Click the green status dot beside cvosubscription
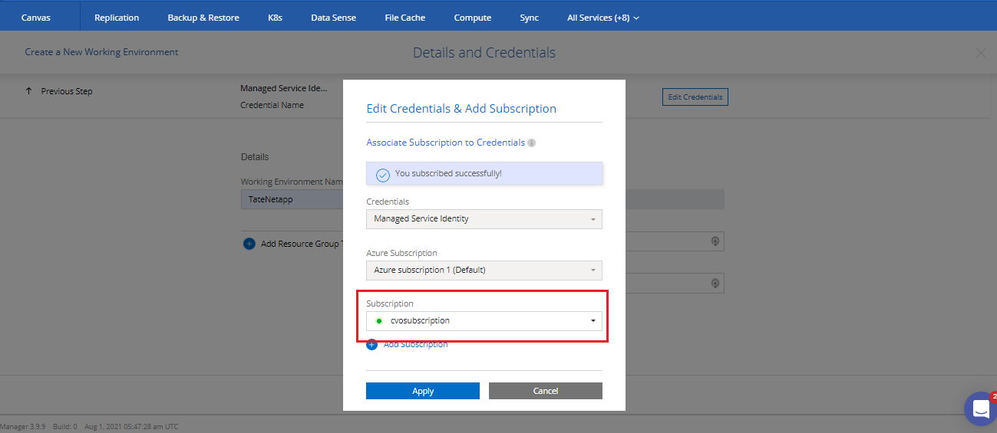997x433 pixels. click(x=379, y=321)
